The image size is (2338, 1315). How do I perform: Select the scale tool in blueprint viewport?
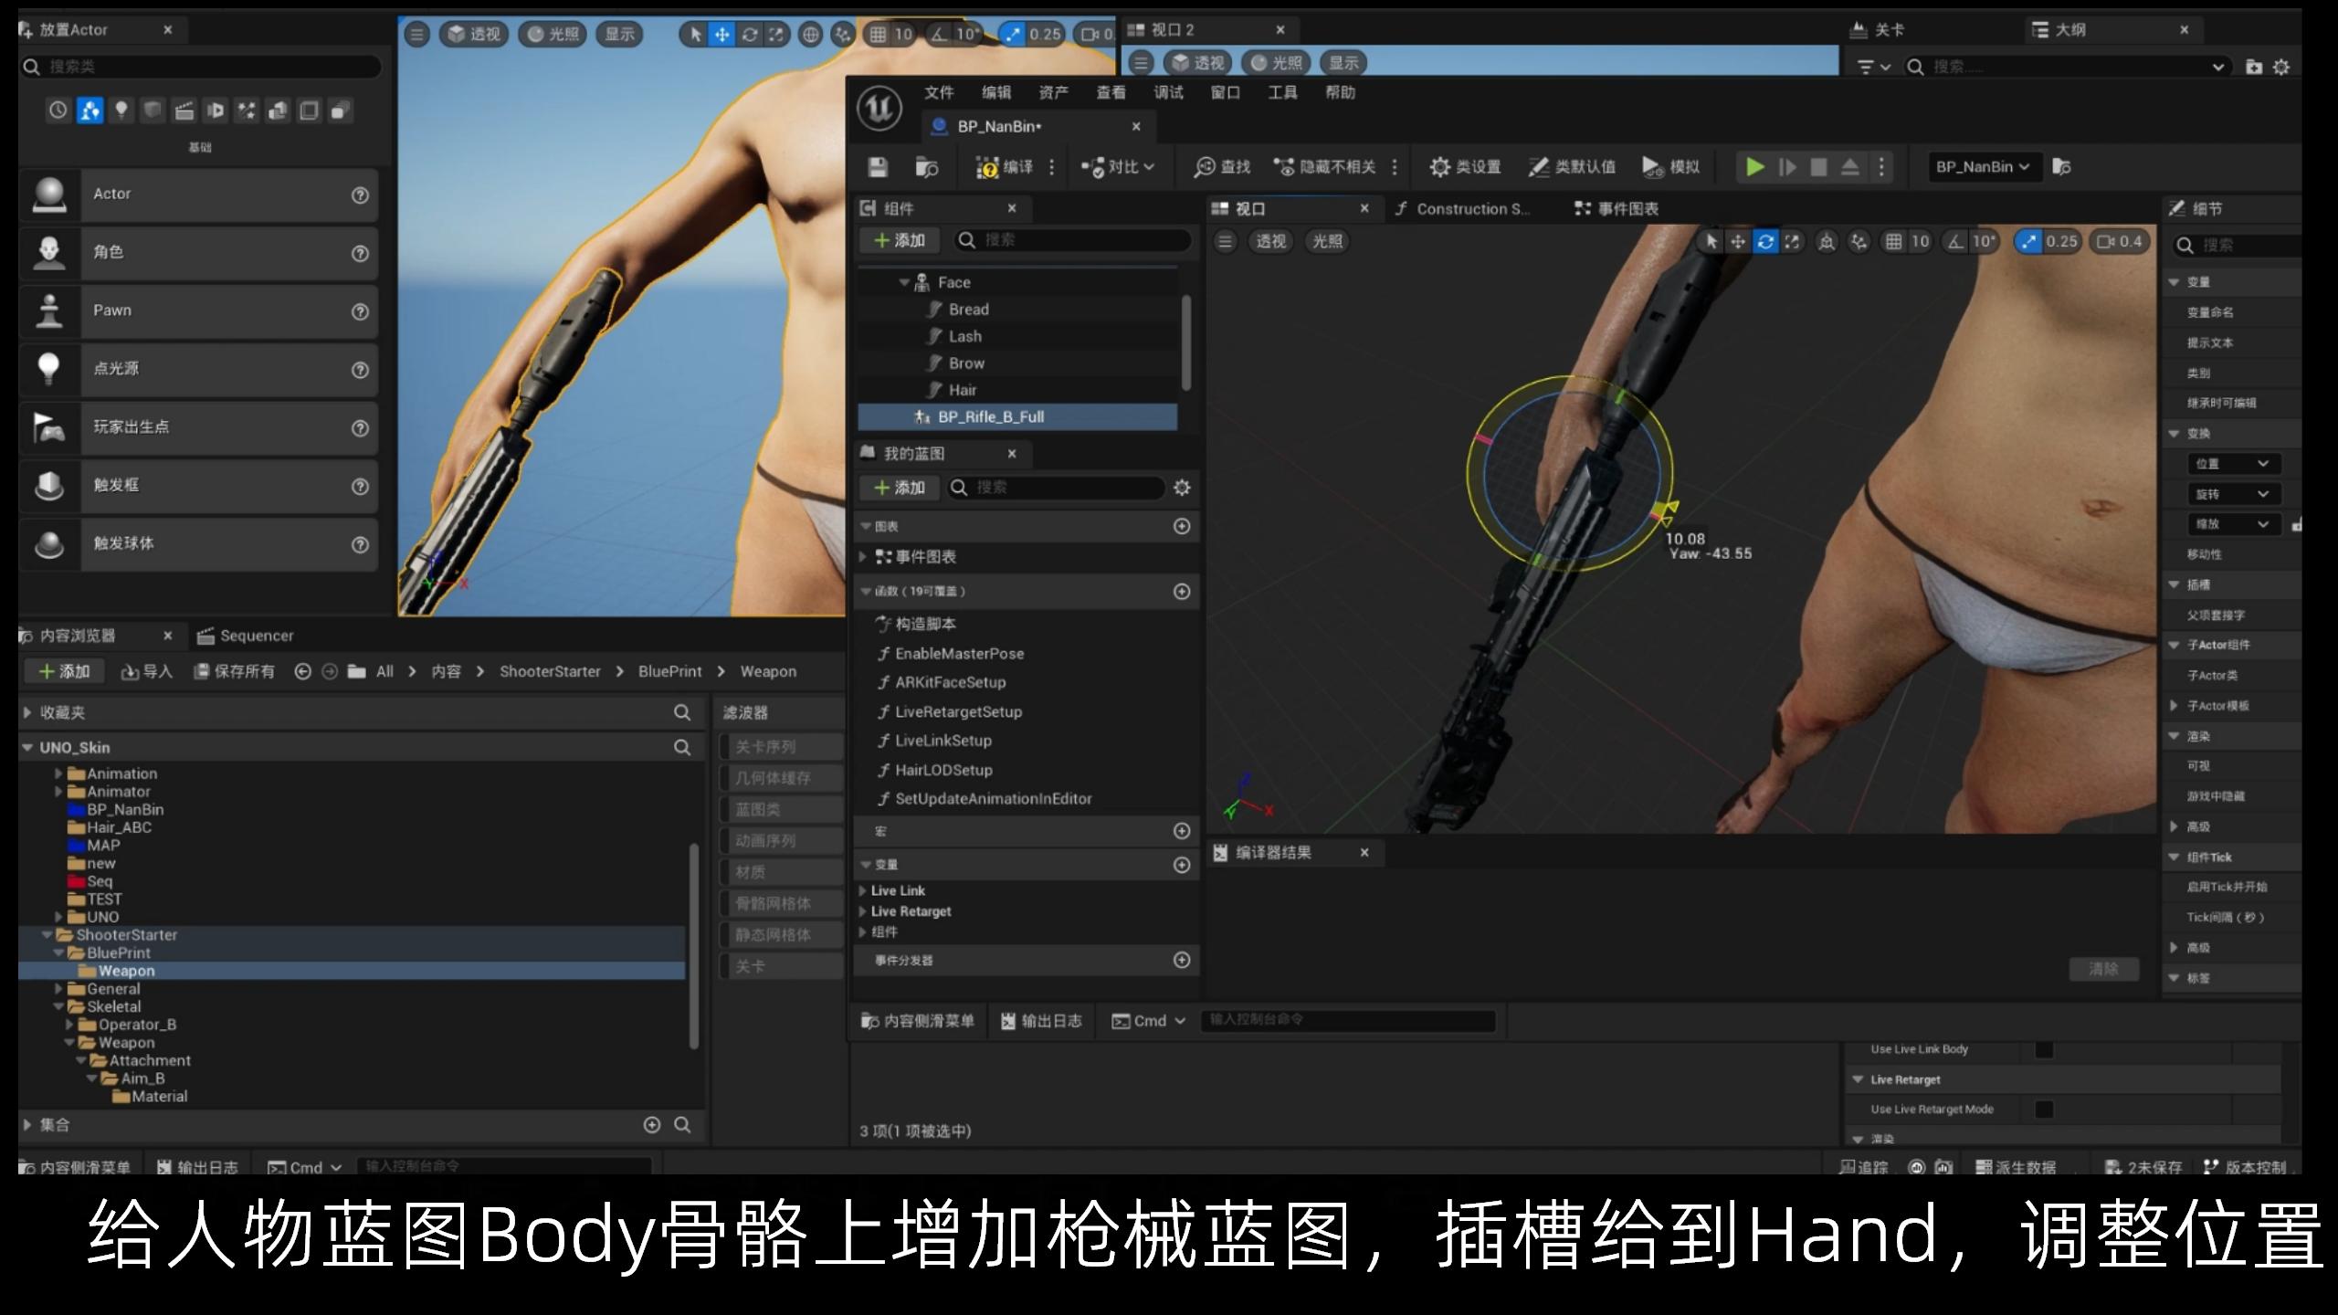1792,242
